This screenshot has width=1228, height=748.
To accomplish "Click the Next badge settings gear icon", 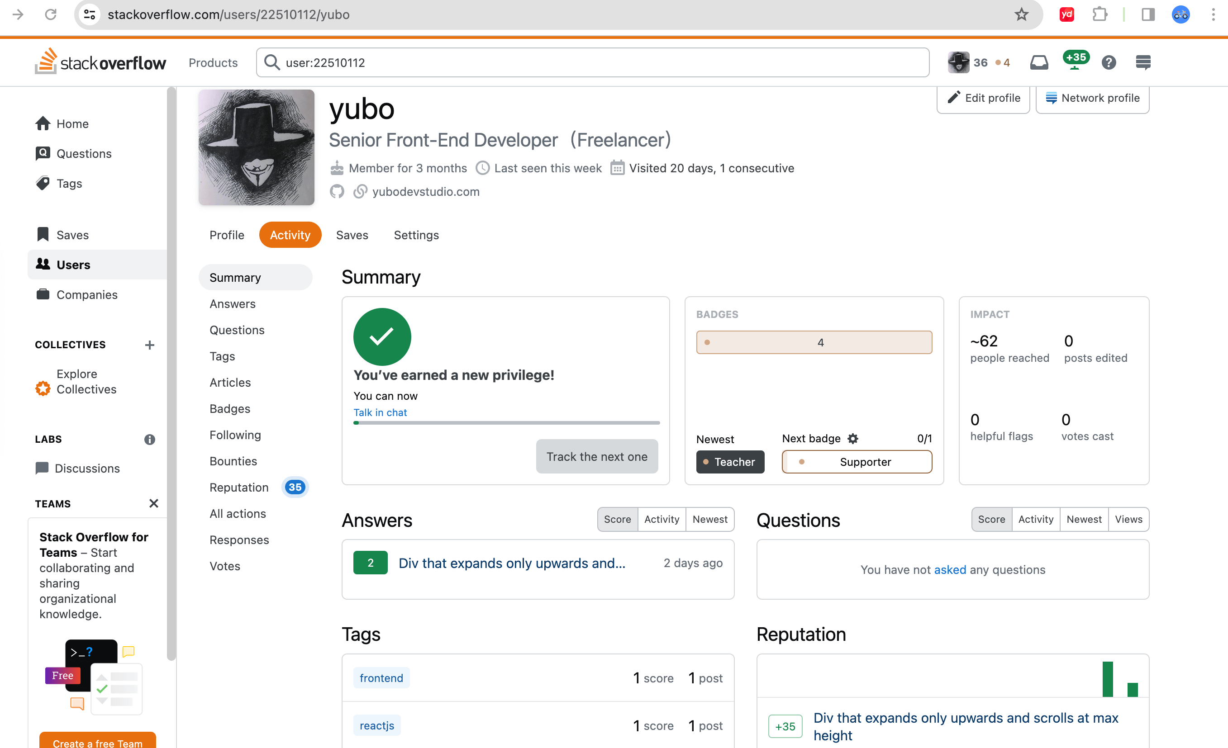I will coord(852,439).
